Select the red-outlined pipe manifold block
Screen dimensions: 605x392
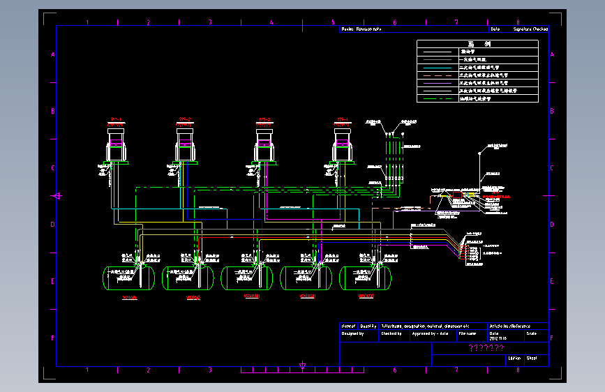click(x=463, y=252)
